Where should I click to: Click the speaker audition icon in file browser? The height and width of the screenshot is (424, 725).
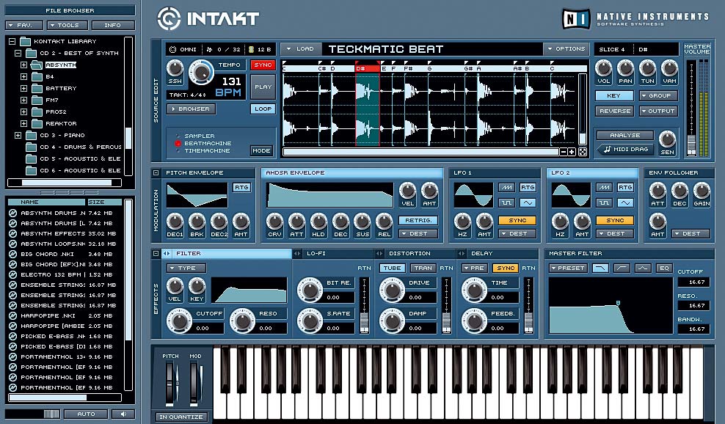point(123,414)
